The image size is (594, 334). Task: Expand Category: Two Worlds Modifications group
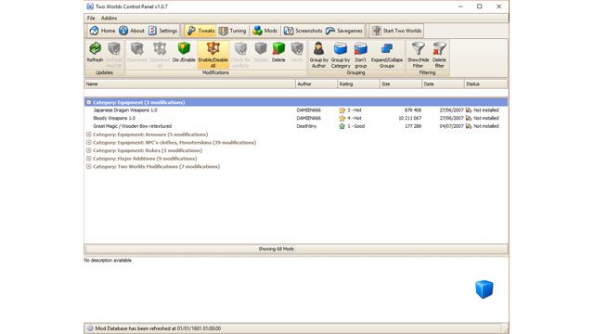click(x=89, y=166)
